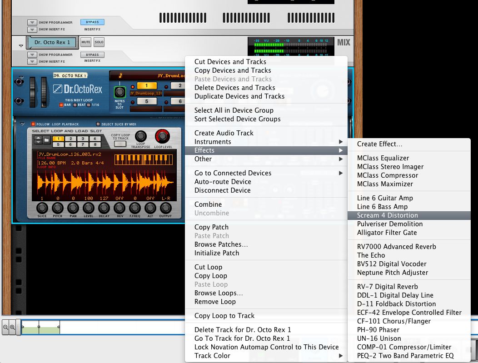Viewport: 478px width, 363px height.
Task: Toggle Follow Loop Playback
Action: tap(33, 124)
